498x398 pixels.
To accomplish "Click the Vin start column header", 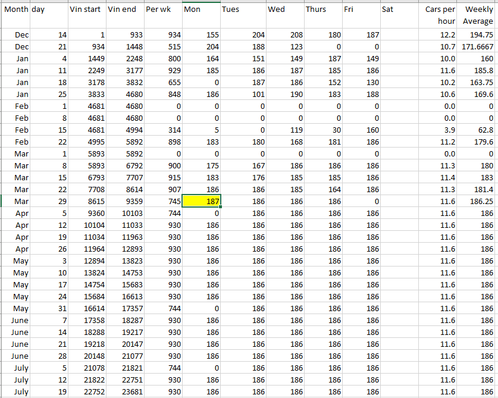I will tap(86, 10).
